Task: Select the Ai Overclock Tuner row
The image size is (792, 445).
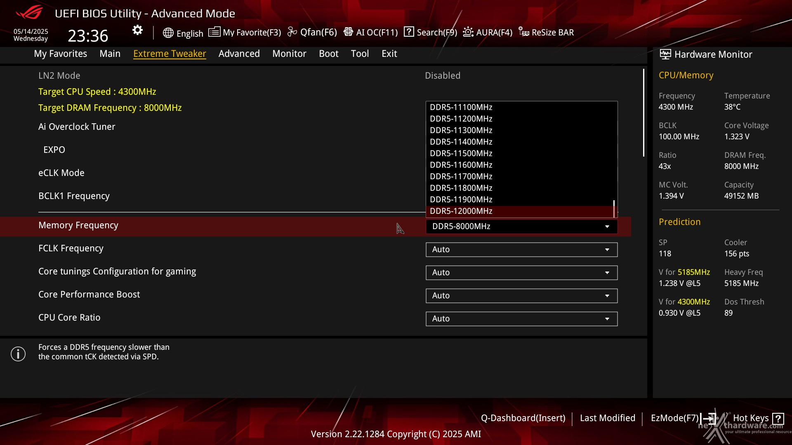Action: coord(316,126)
